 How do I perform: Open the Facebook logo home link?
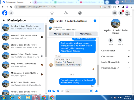click(x=5, y=13)
